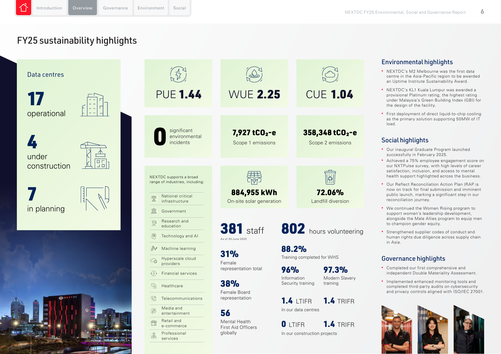Click the solar panel generation icon

click(x=254, y=178)
